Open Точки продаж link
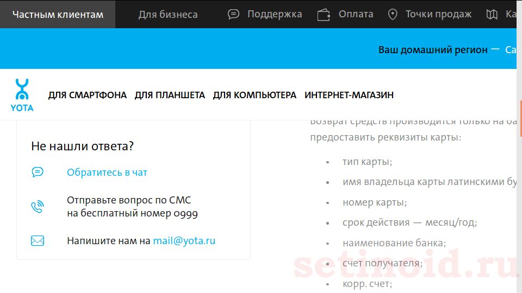 click(x=438, y=14)
